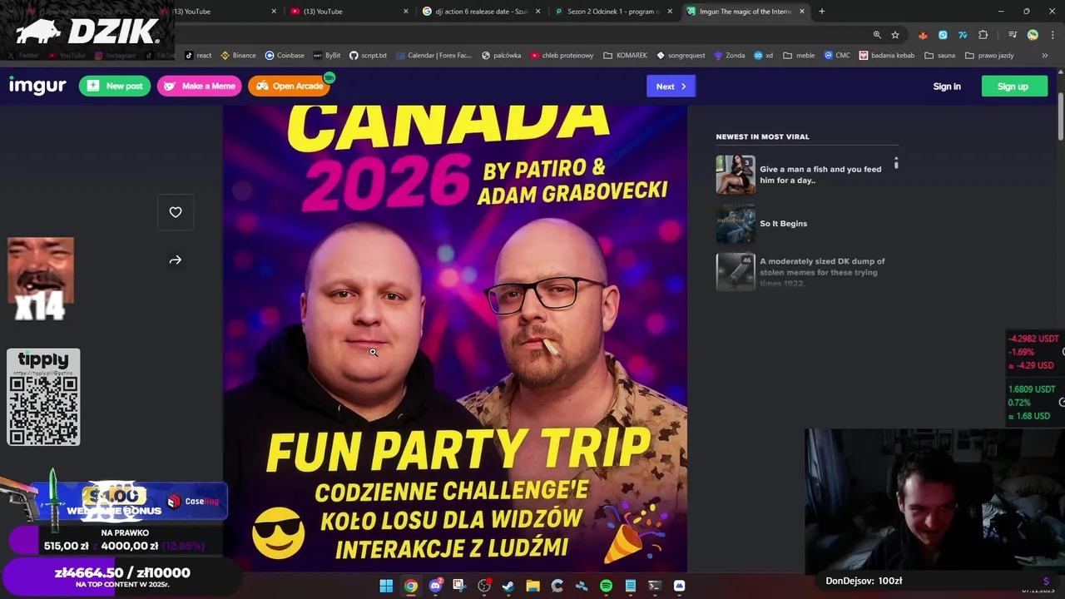
Task: Open OBS Studio from the taskbar
Action: click(484, 586)
